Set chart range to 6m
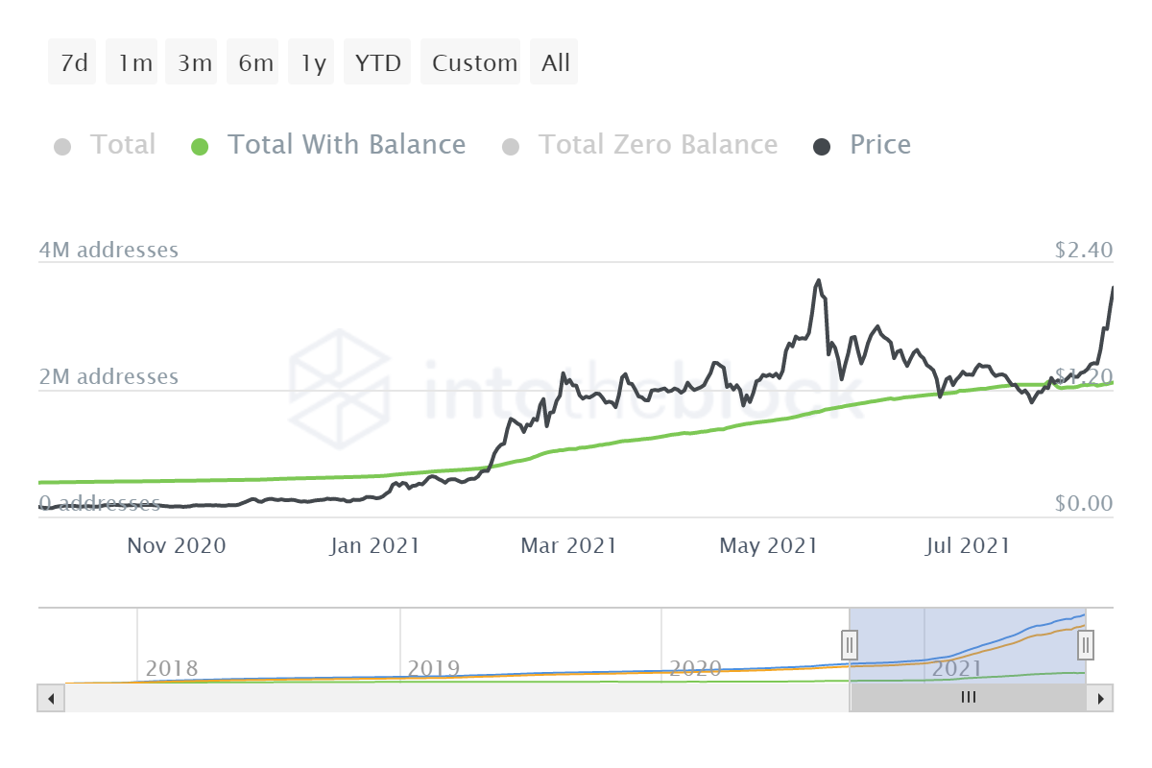1152x768 pixels. click(256, 63)
